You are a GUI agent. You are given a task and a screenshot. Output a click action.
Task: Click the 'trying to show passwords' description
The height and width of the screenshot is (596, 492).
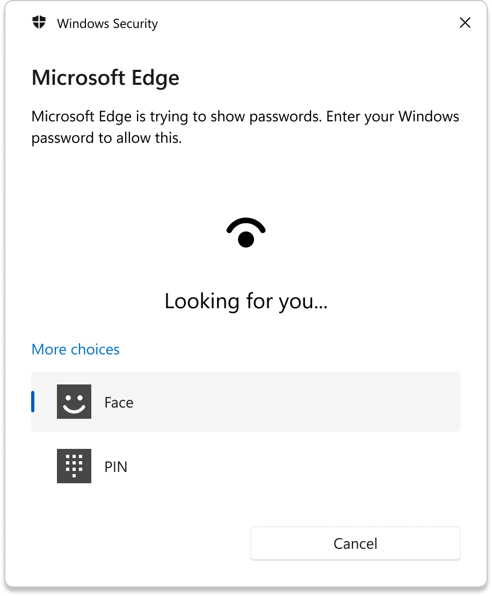tap(245, 127)
